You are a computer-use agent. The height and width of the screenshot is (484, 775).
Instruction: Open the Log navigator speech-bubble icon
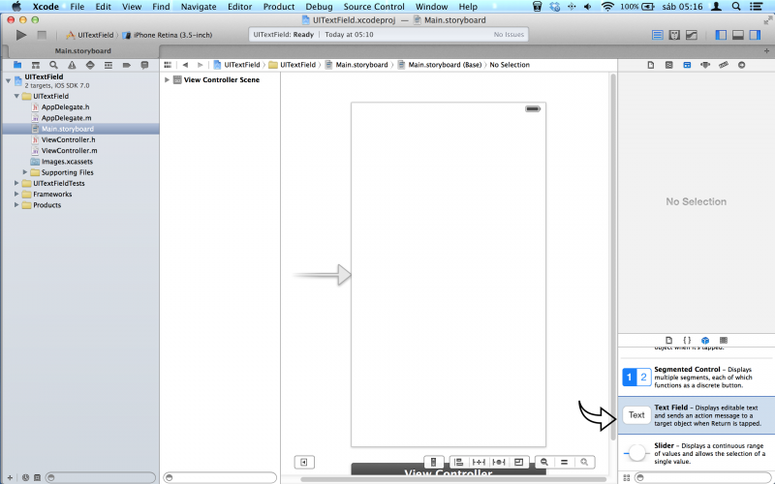point(144,65)
